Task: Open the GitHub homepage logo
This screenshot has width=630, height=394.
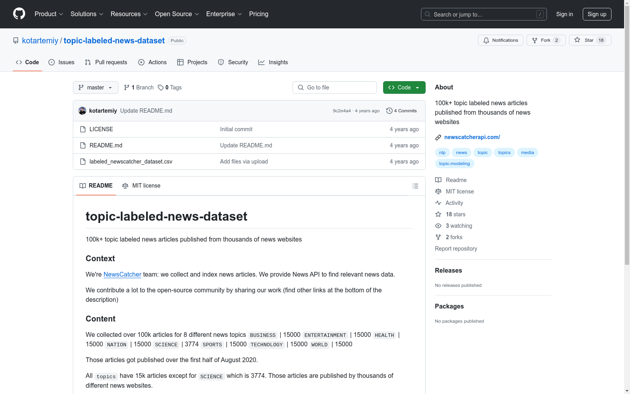Action: [x=19, y=14]
